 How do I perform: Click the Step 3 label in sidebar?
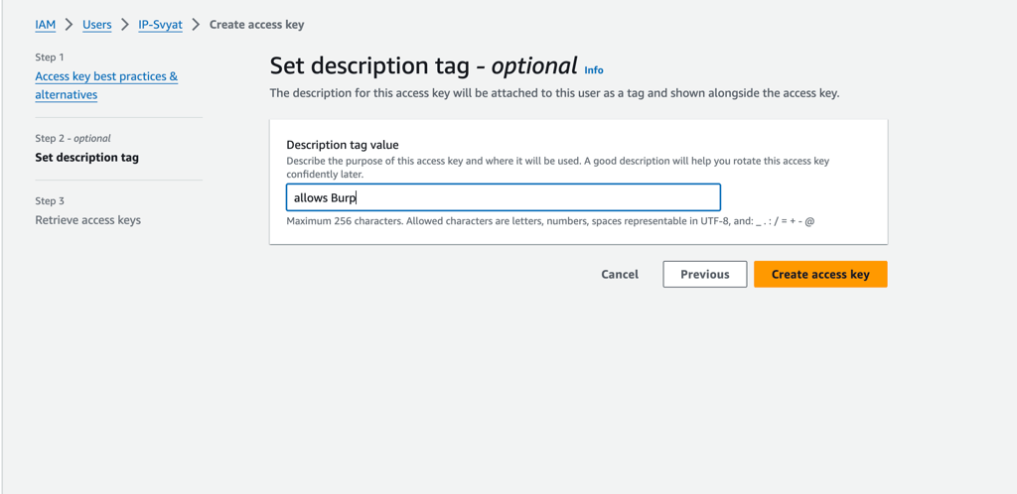tap(50, 201)
